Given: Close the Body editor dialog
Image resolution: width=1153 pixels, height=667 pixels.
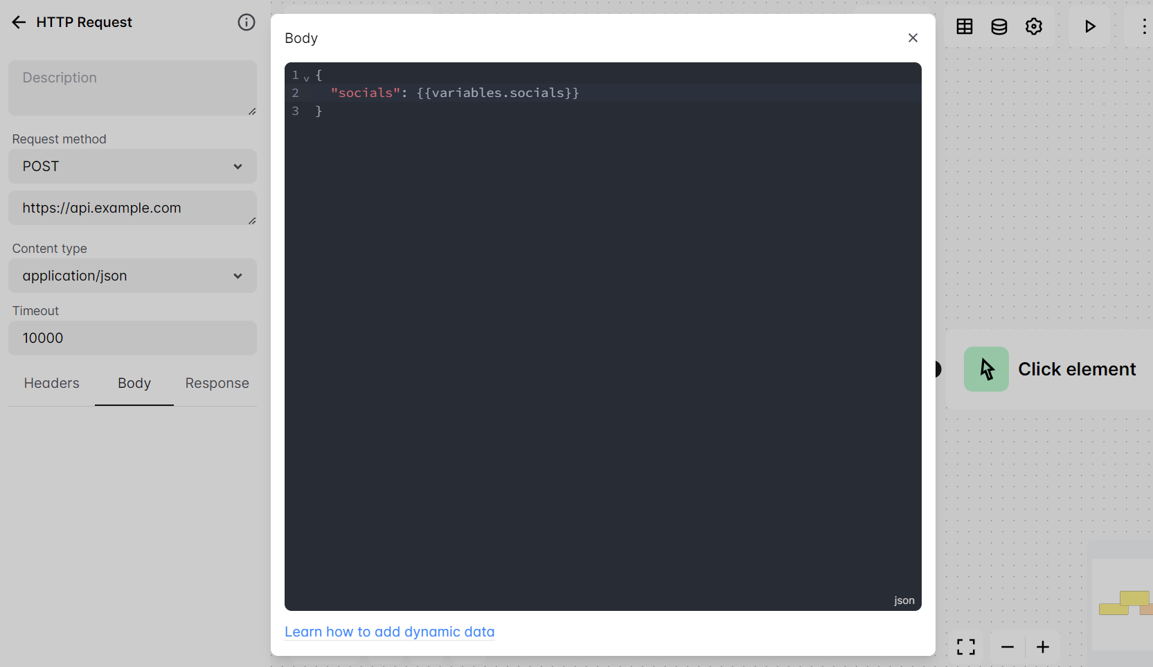Looking at the screenshot, I should pos(913,38).
